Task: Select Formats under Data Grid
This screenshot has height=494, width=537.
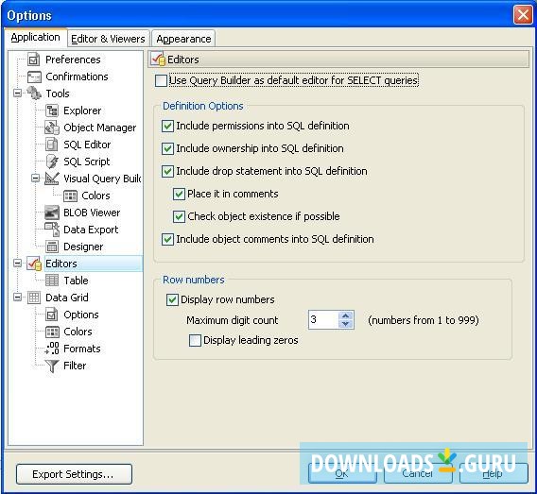Action: click(x=82, y=349)
